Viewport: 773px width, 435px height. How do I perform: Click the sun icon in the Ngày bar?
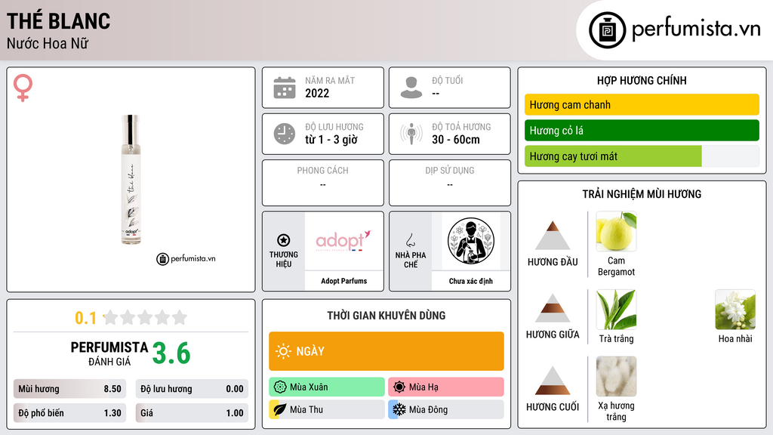click(283, 351)
